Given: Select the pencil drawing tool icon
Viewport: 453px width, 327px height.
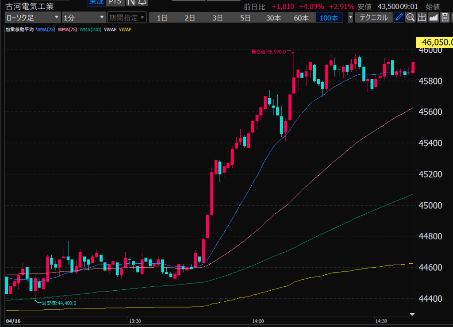Looking at the screenshot, I should [x=399, y=18].
